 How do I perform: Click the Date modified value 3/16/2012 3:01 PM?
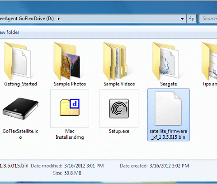[84, 166]
